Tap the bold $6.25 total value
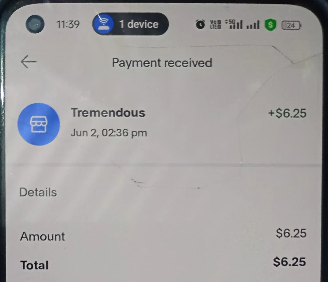The height and width of the screenshot is (282, 328). [x=290, y=262]
